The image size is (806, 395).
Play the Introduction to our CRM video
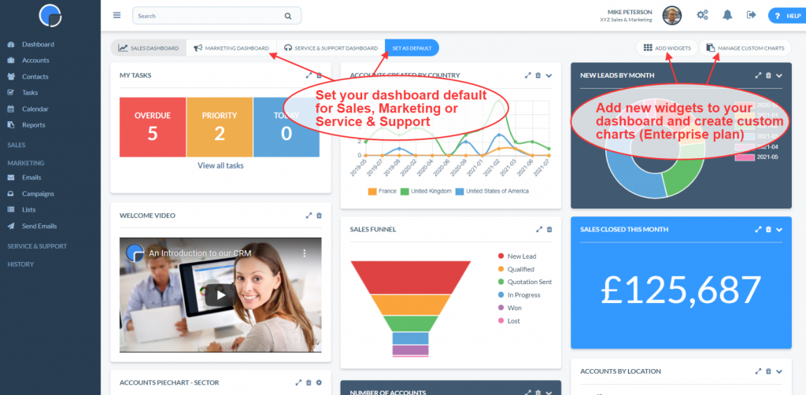pos(220,295)
